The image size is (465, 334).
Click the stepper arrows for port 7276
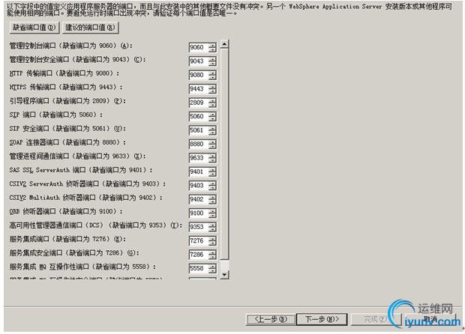coord(212,240)
